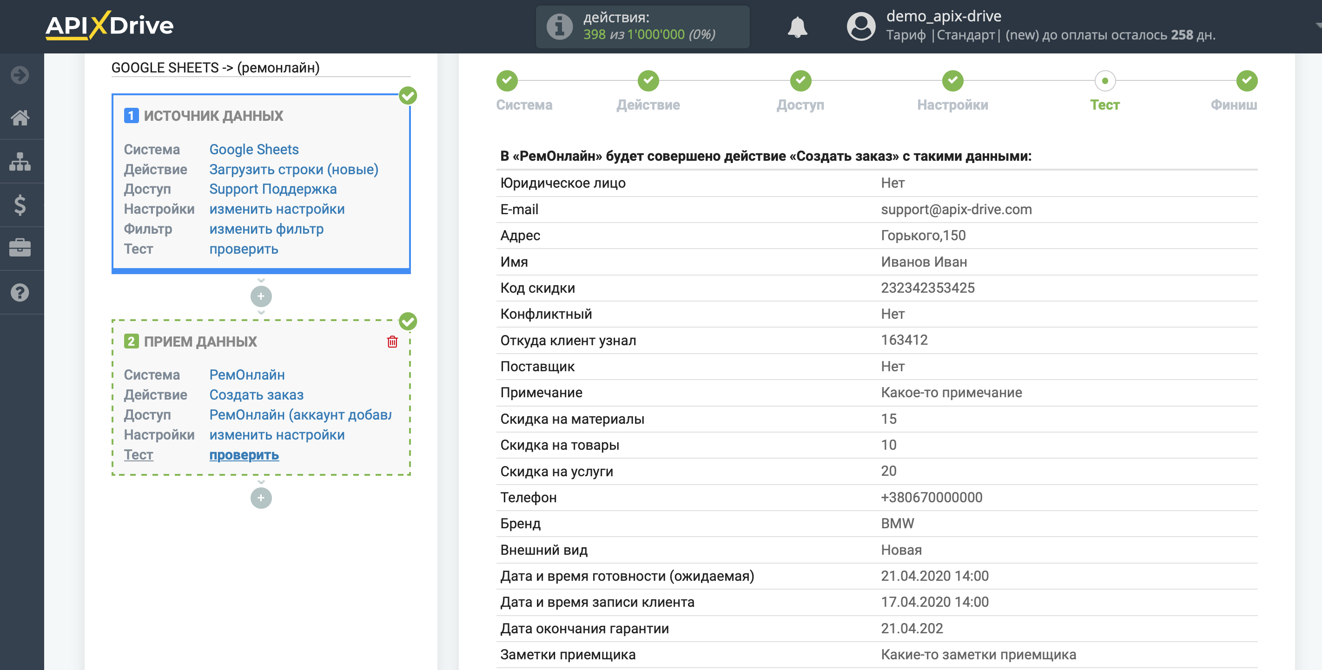This screenshot has height=670, width=1322.
Task: Open billing dollar icon in sidebar
Action: [20, 205]
